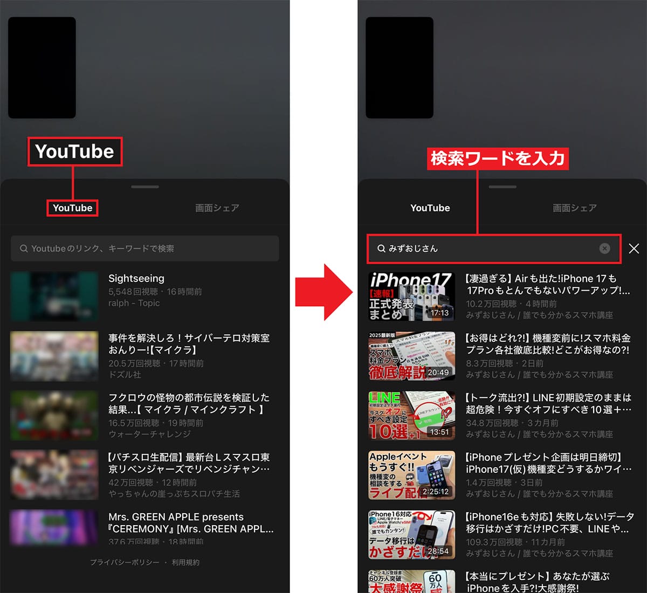
Task: Open the Sightseeing video thumbnail
Action: pos(54,296)
